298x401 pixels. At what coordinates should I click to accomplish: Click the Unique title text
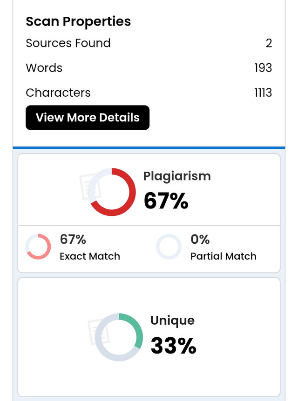pos(173,321)
